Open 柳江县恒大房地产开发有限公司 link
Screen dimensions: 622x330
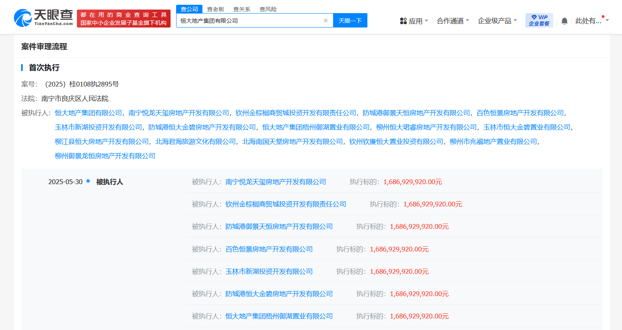[102, 141]
